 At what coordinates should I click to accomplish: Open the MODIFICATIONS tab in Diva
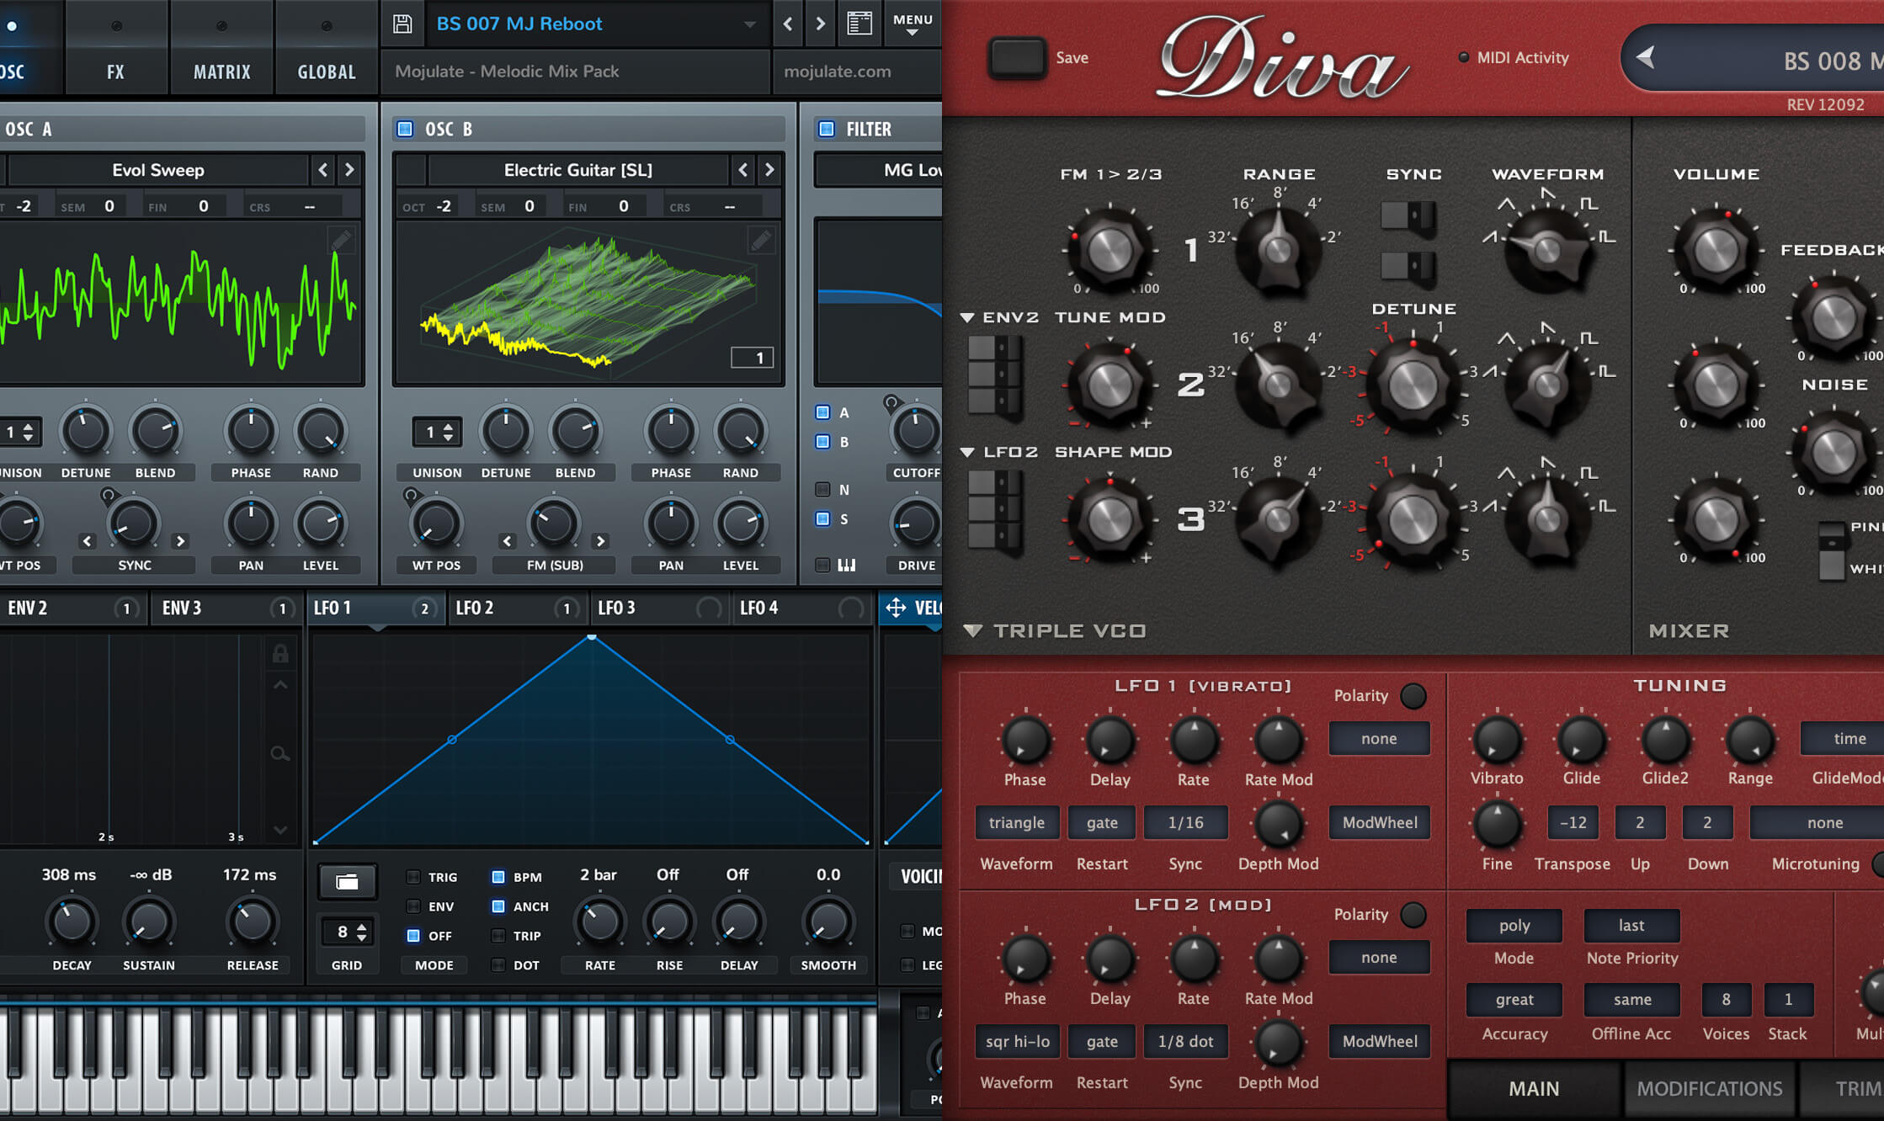pos(1709,1088)
